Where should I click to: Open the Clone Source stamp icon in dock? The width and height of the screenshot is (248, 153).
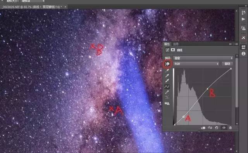(x=243, y=28)
